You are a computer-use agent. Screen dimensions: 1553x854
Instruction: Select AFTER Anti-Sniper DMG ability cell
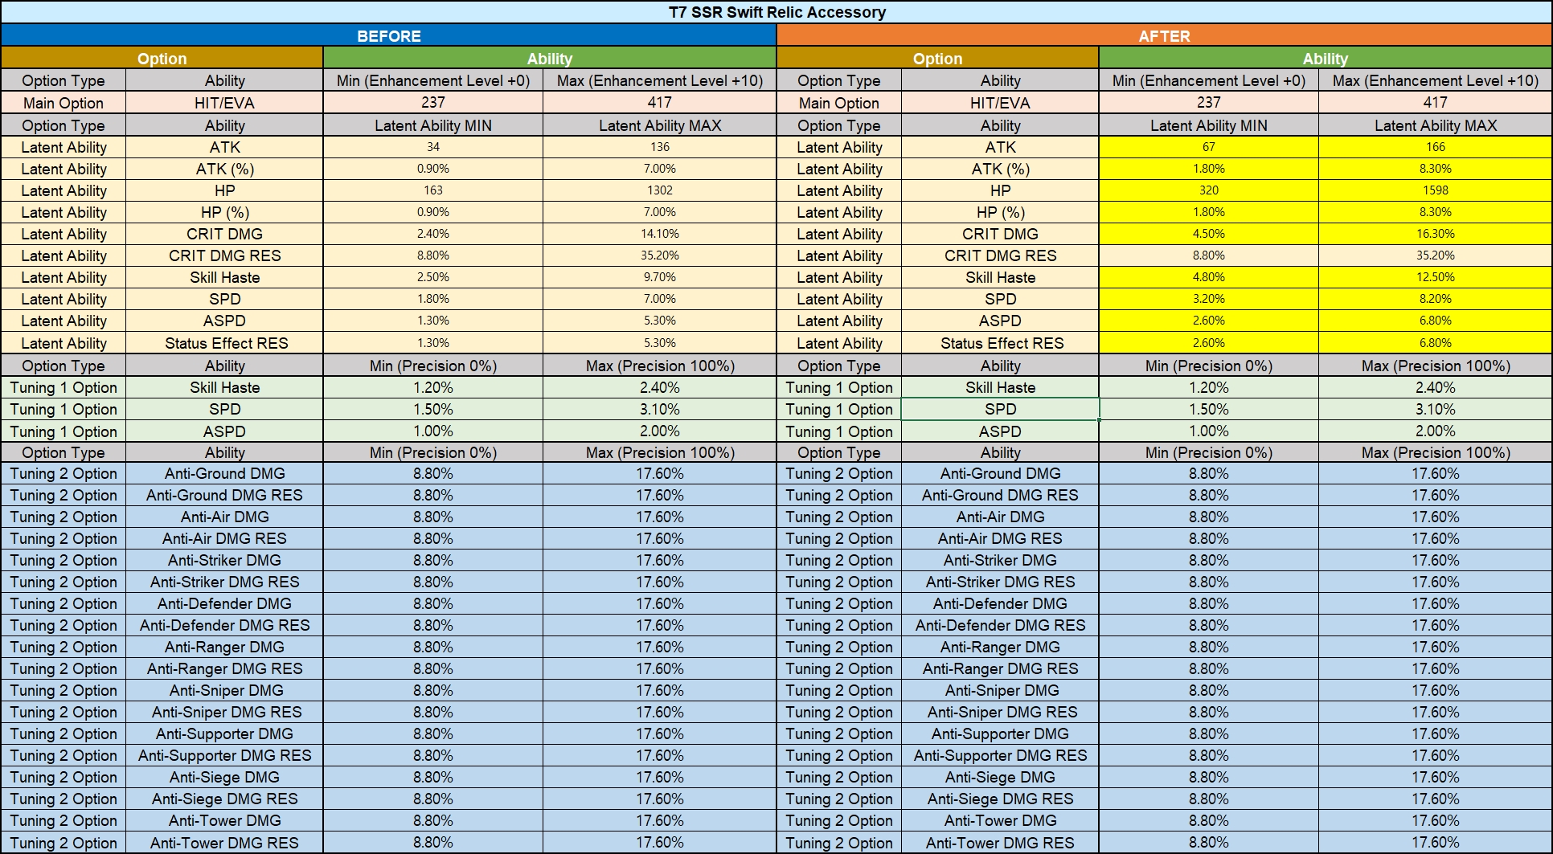pyautogui.click(x=1000, y=690)
